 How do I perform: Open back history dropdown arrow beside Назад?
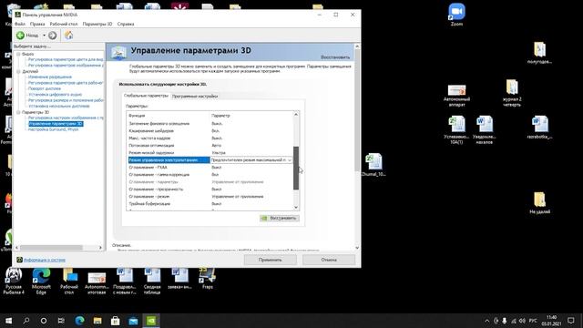coord(44,36)
